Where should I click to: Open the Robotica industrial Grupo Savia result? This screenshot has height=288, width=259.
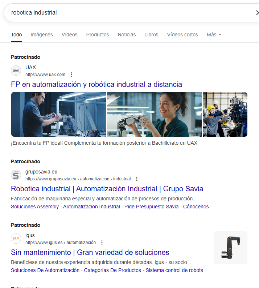coord(107,189)
